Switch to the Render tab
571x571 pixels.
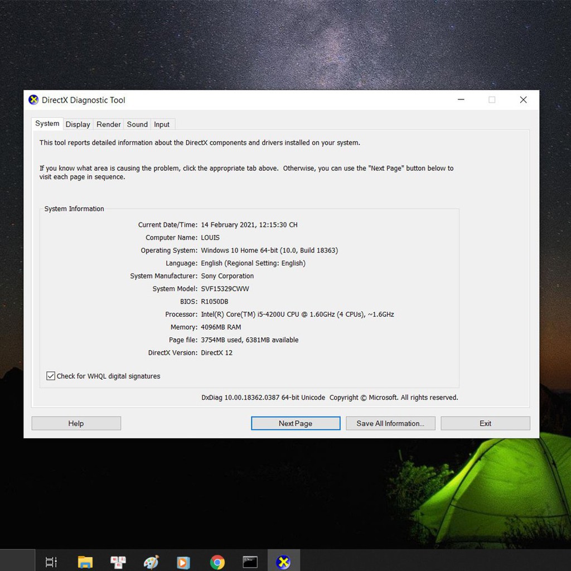[x=109, y=124]
